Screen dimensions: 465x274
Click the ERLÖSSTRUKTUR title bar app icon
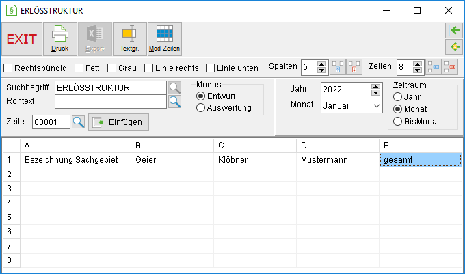11,10
